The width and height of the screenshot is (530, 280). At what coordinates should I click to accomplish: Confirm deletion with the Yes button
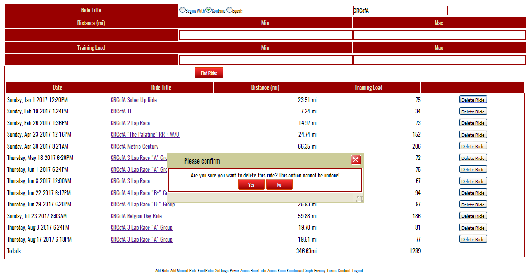(251, 185)
